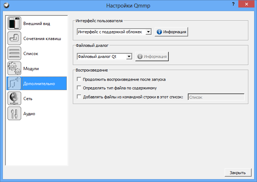Click Информация for the user interface

coord(171,32)
